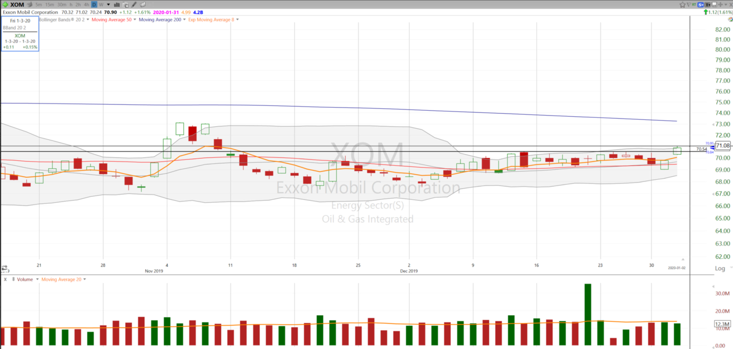The width and height of the screenshot is (733, 349).
Task: Click the Volume pane resize arrows icon
Action: [x=13, y=279]
